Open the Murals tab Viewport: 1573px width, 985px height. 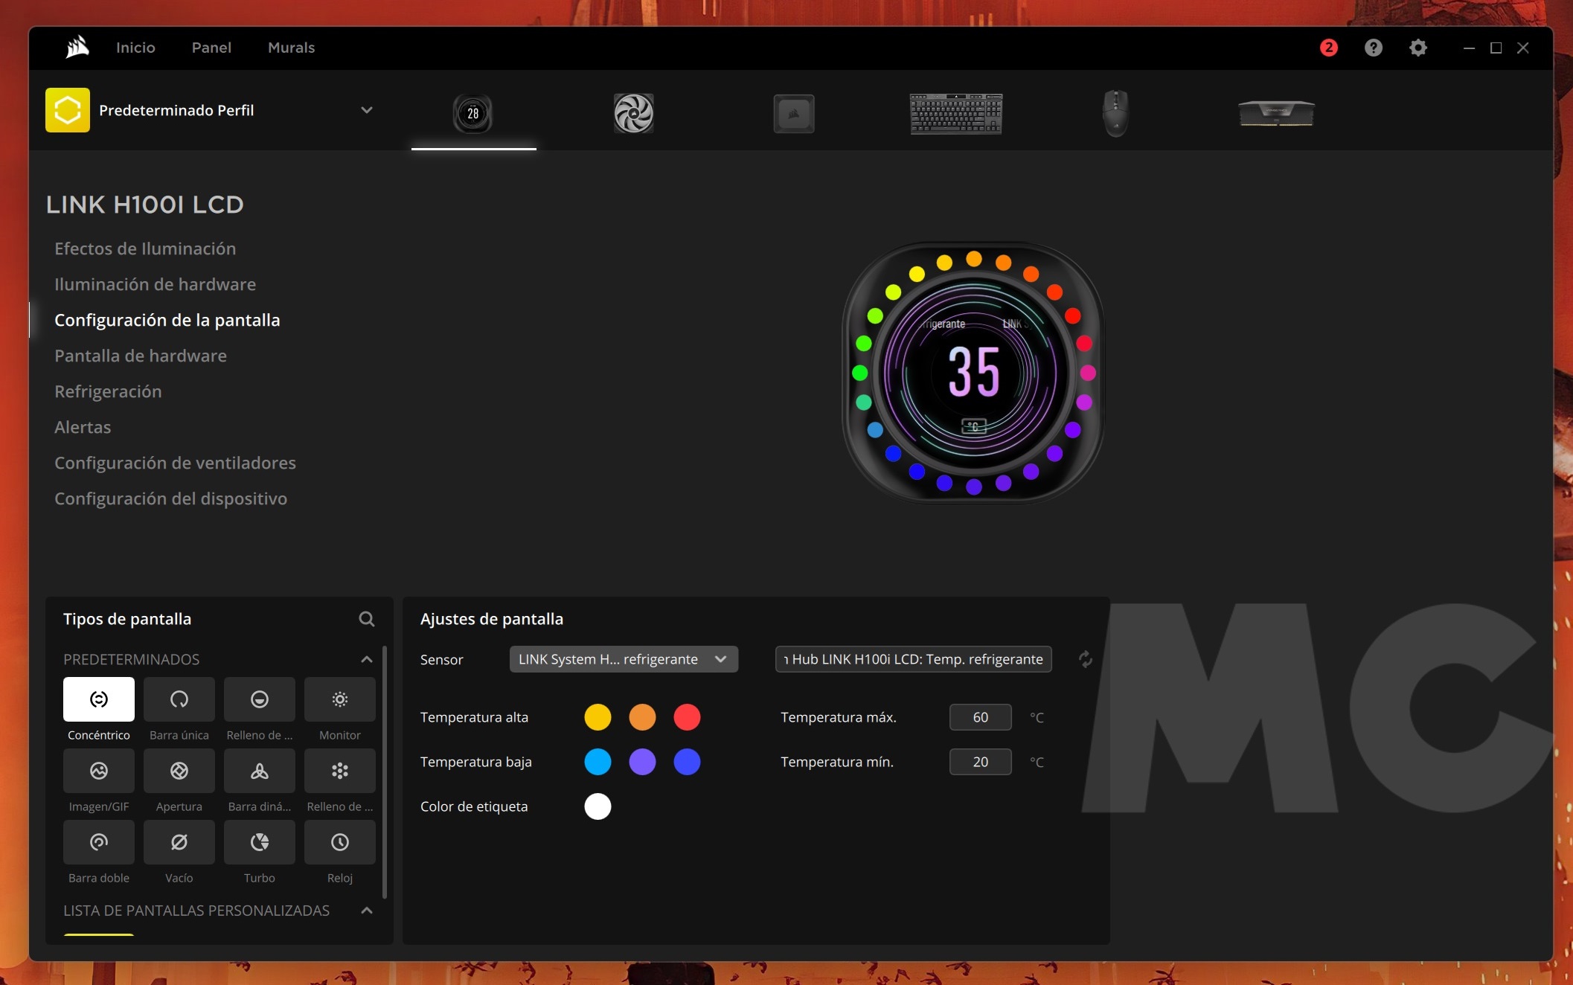[291, 48]
